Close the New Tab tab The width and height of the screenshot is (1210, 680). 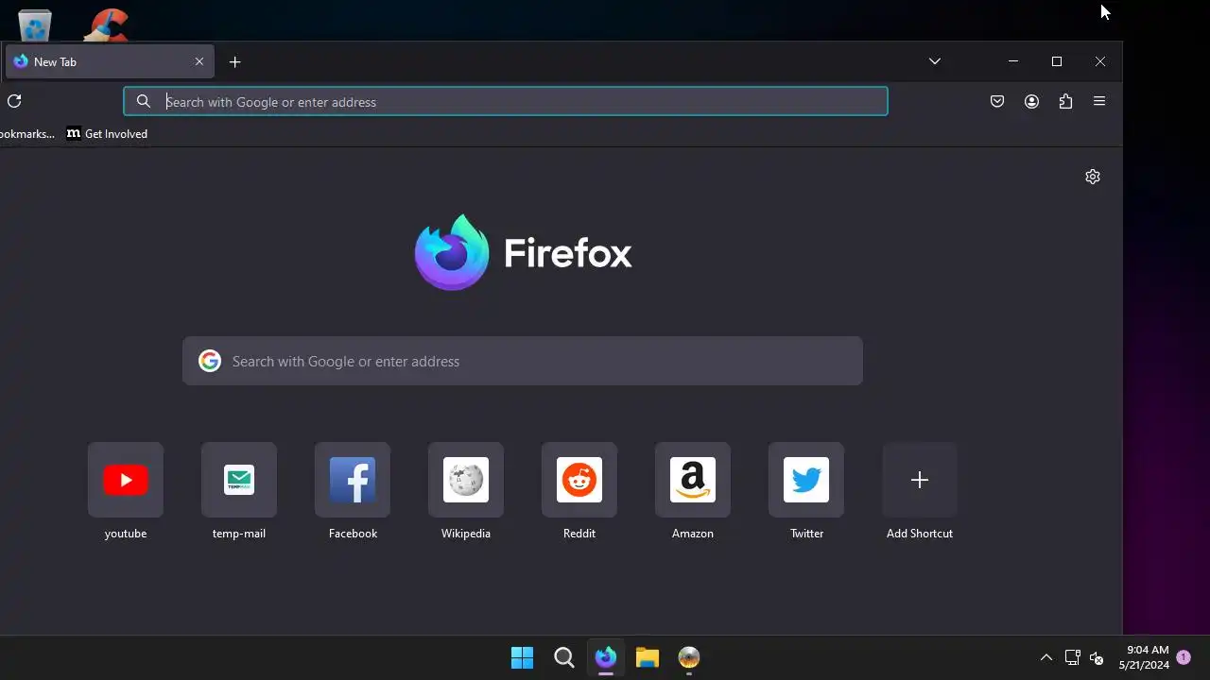click(x=199, y=61)
